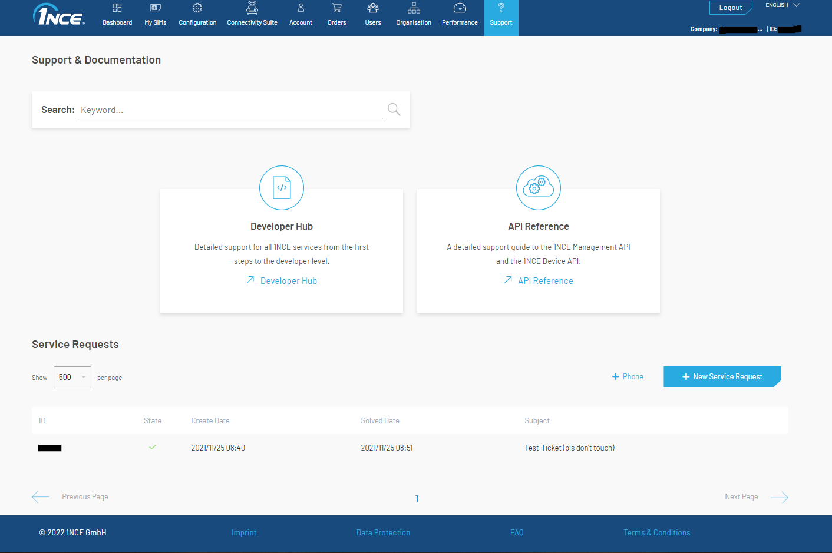Open Configuration settings gear
This screenshot has width=832, height=553.
tap(197, 8)
